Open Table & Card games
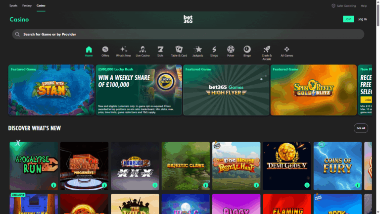 [179, 51]
